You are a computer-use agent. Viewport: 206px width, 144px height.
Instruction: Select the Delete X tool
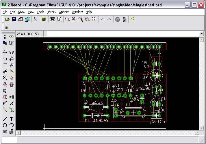5,78
